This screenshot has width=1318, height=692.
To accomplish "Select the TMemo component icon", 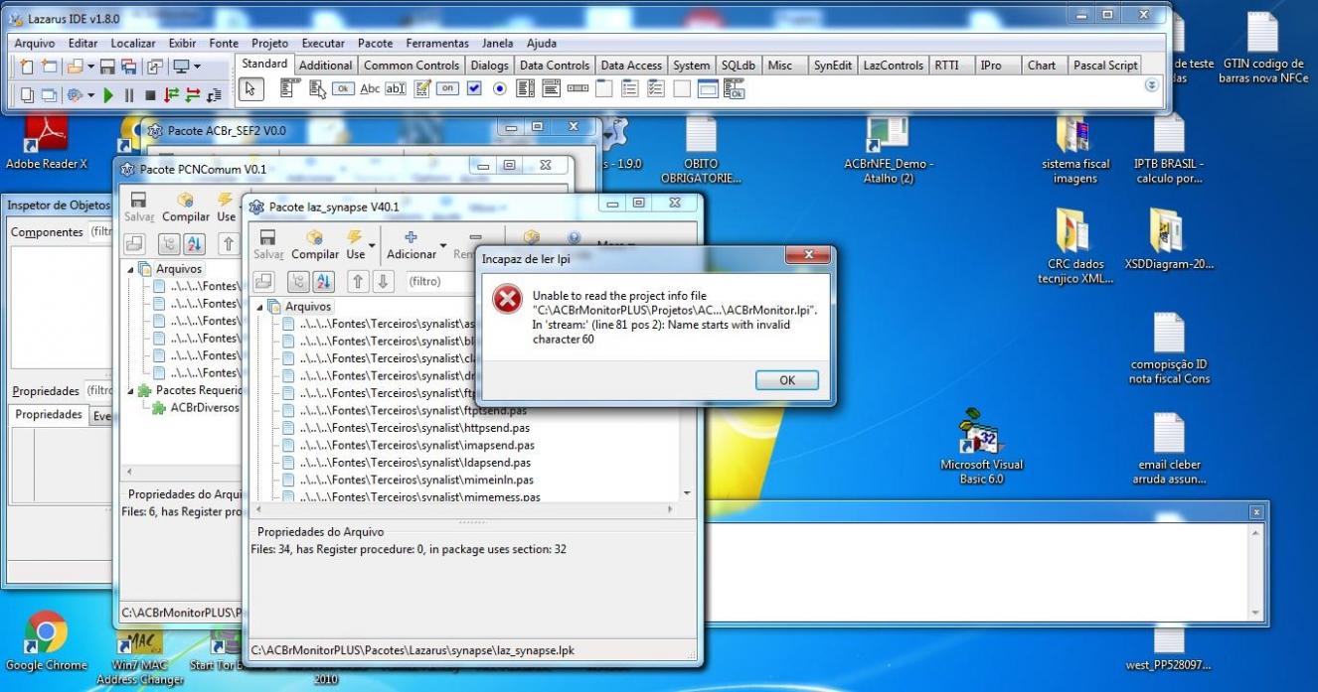I will click(x=422, y=89).
